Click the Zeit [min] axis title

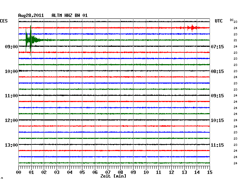(113, 176)
